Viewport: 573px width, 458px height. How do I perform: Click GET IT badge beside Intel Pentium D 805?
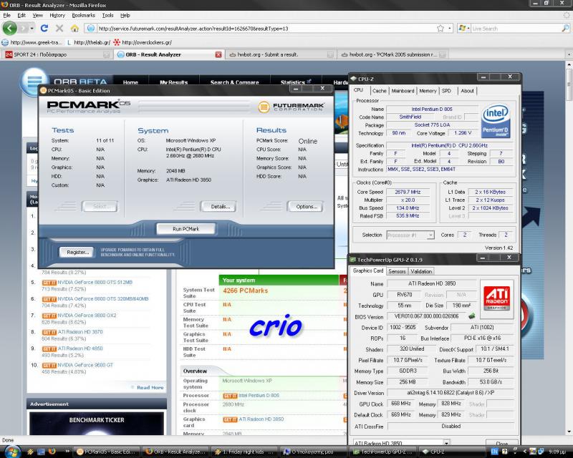point(230,396)
